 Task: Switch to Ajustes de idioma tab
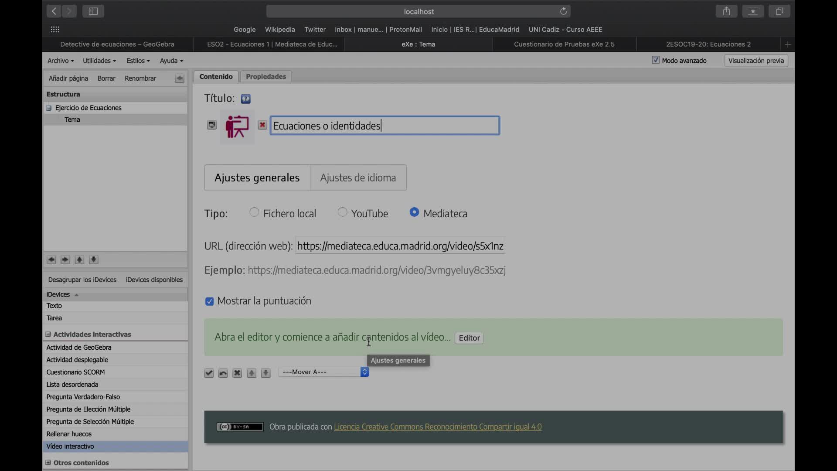(x=358, y=178)
